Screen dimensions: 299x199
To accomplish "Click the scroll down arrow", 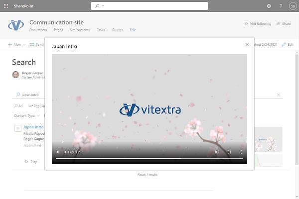I will click(x=297, y=197).
